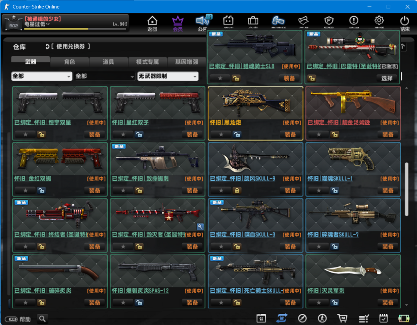Click the blue exchange arrows icon at bottom

pos(282,318)
